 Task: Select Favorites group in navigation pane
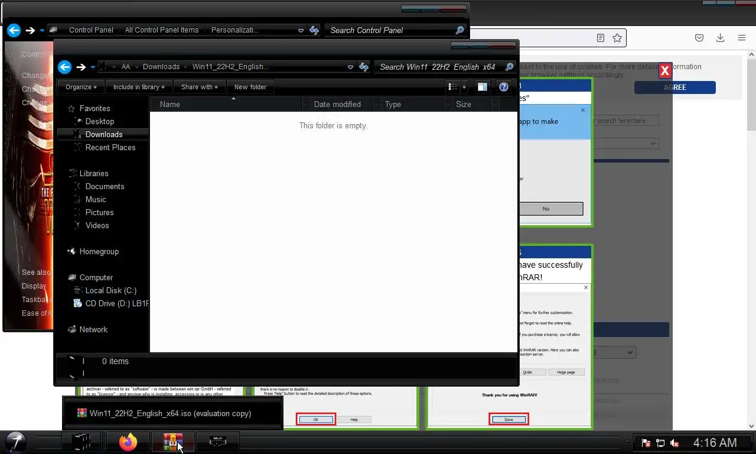(94, 108)
